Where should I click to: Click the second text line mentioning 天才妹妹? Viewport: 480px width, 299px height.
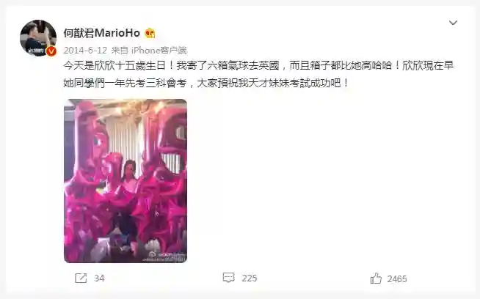(206, 83)
